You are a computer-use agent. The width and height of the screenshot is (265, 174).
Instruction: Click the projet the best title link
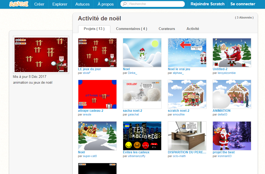[x=224, y=152]
